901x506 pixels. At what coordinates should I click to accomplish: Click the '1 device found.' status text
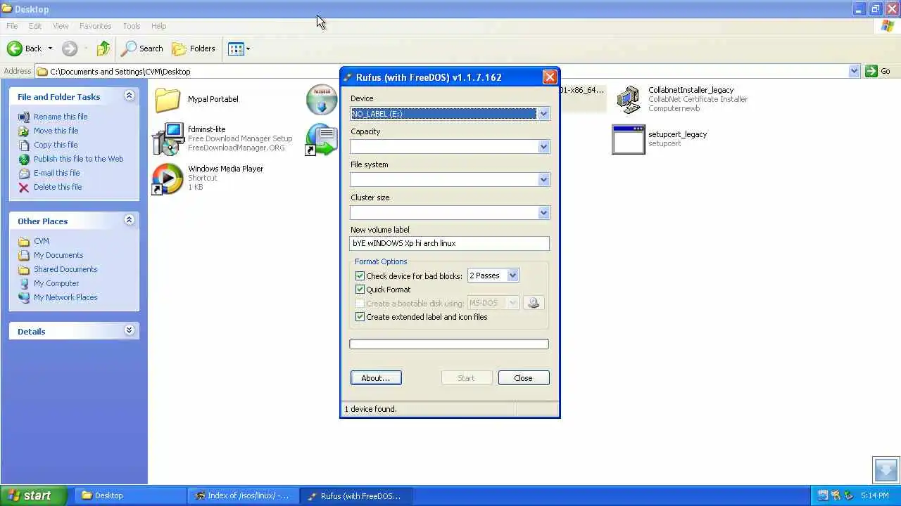[x=370, y=409]
